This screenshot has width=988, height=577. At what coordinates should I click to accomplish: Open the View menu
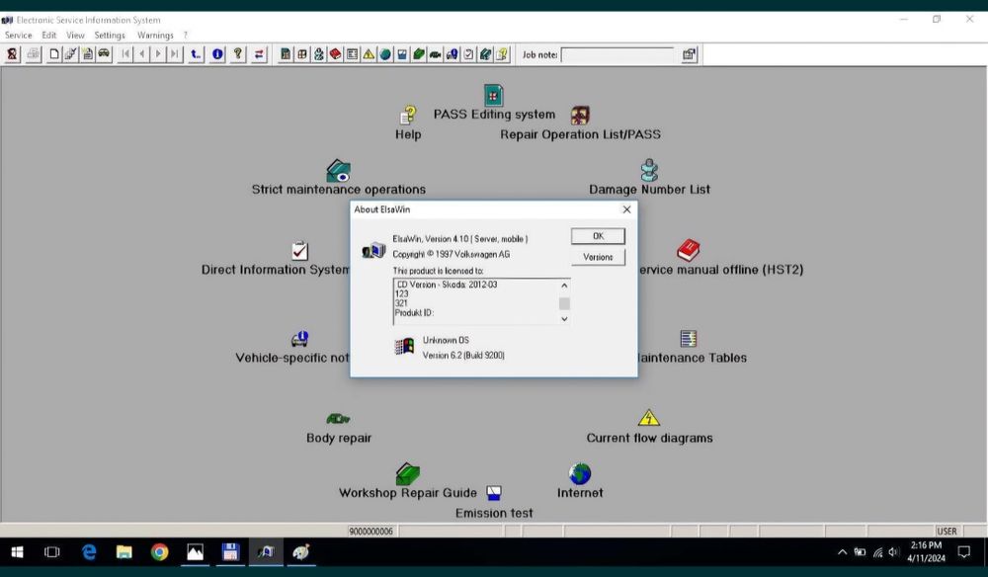75,36
